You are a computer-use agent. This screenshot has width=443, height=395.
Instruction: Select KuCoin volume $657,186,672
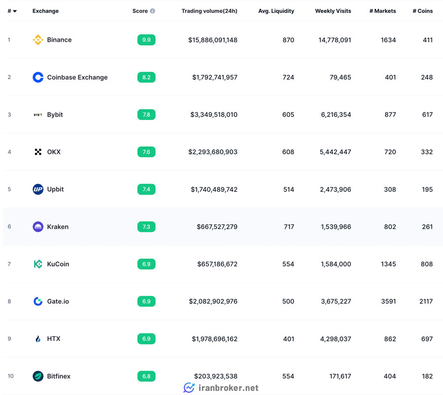pyautogui.click(x=217, y=264)
